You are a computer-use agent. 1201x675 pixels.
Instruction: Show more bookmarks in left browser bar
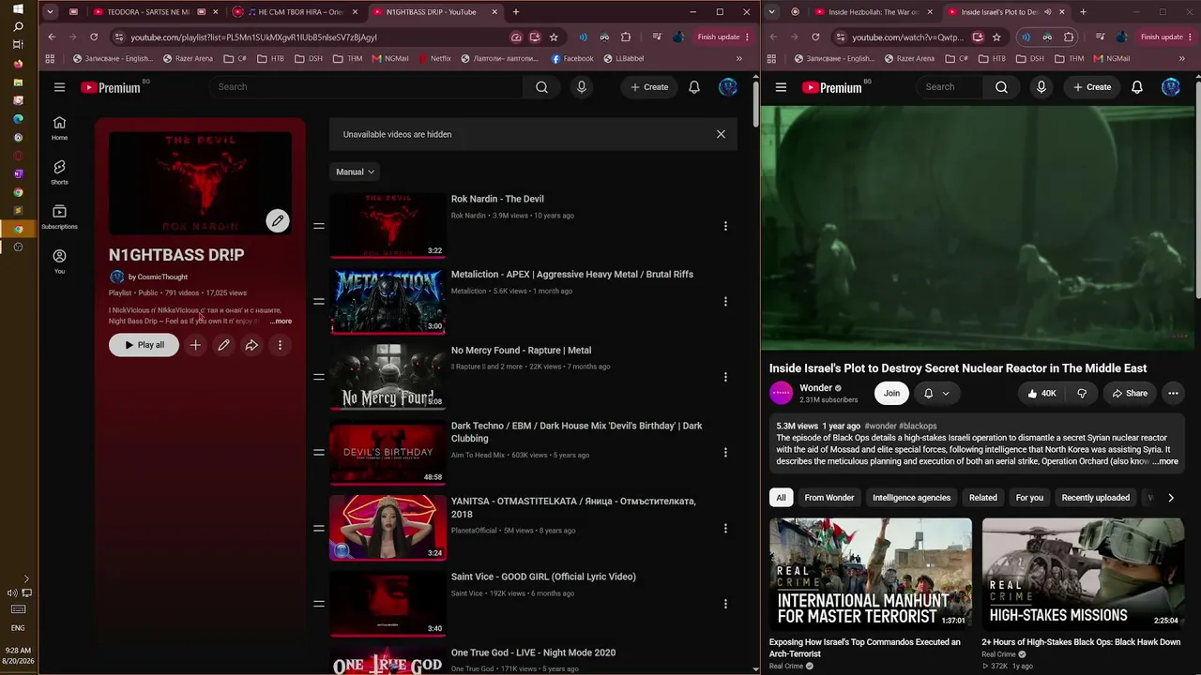[x=738, y=58]
